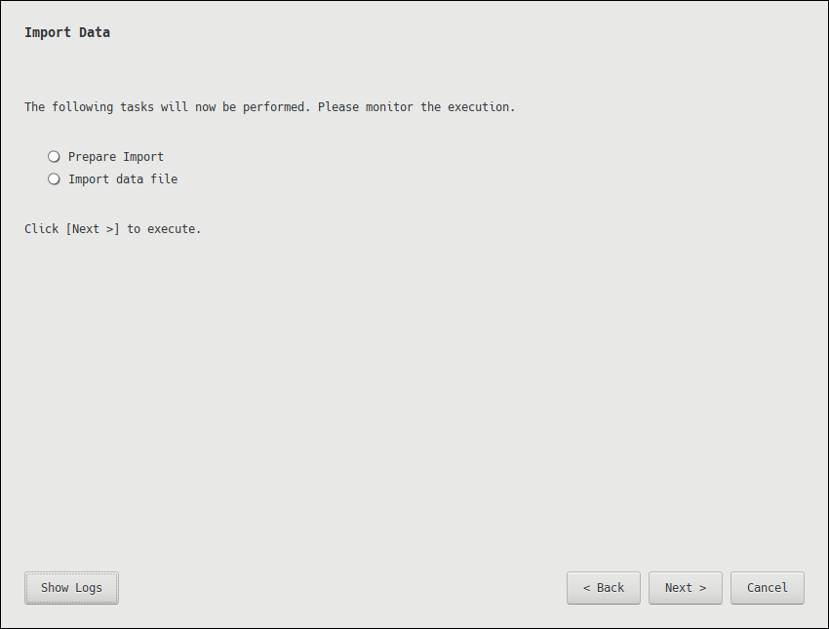Go back to the previous wizard page

(603, 588)
